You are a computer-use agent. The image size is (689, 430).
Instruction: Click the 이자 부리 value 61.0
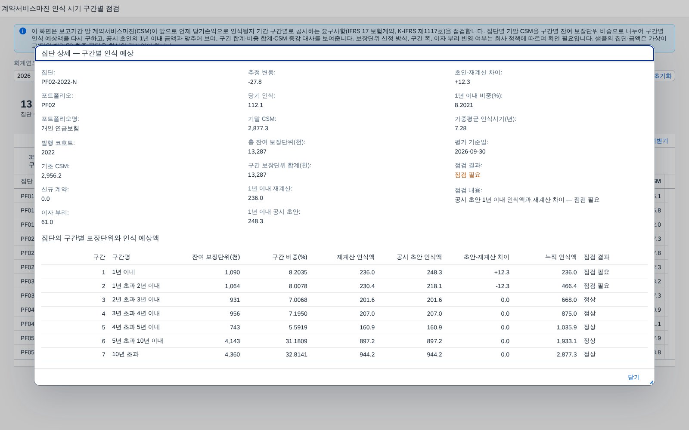point(47,222)
